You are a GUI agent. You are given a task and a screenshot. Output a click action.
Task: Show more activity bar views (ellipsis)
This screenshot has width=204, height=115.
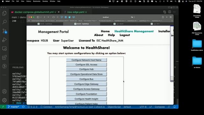[x=4, y=75]
